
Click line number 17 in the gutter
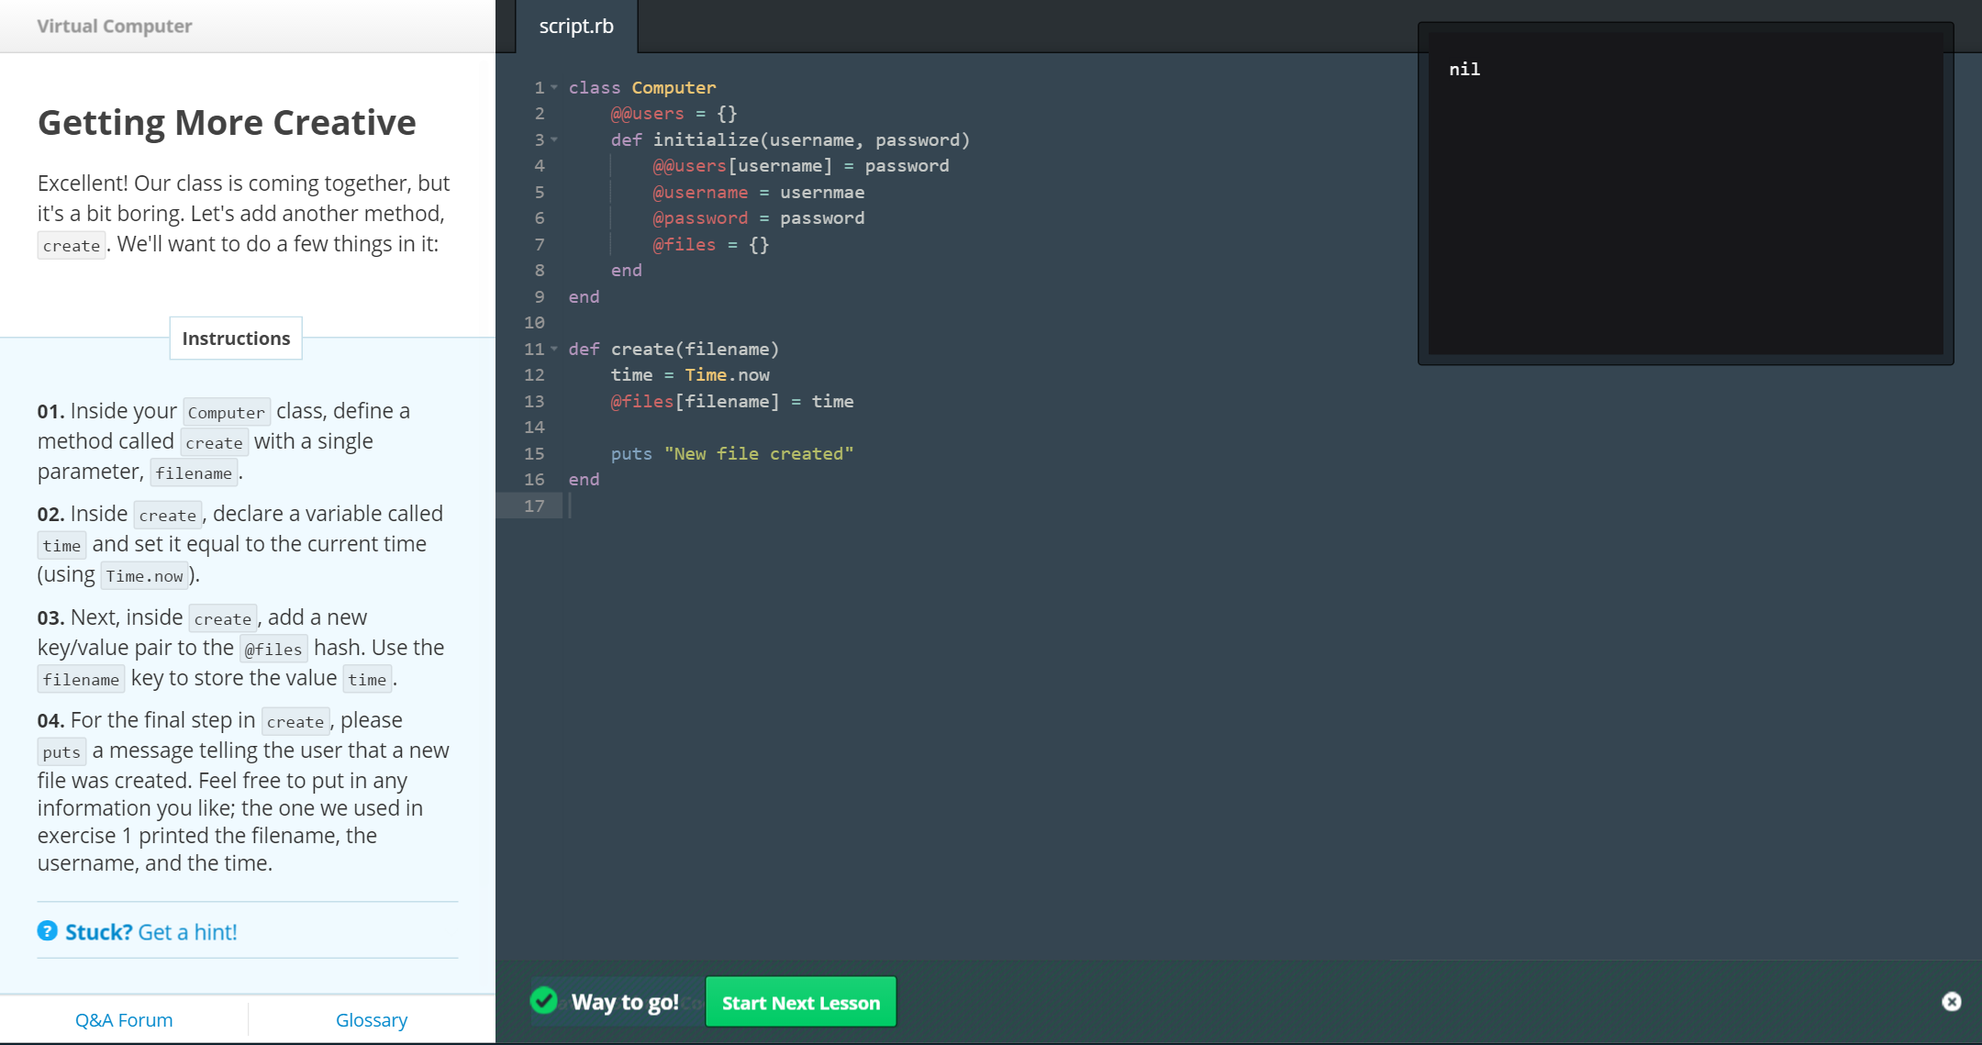(x=534, y=506)
